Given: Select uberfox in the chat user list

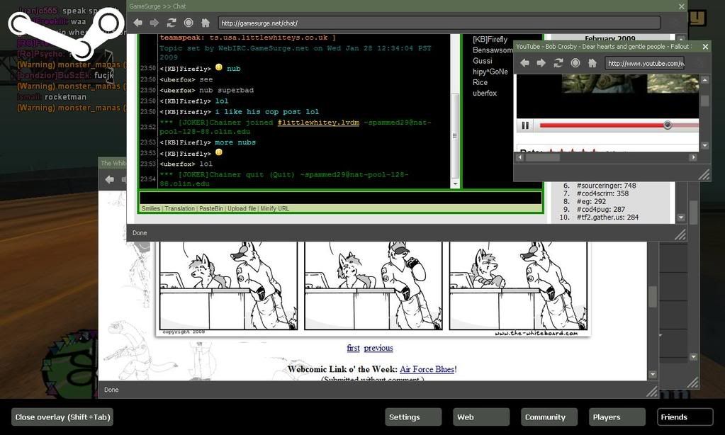Looking at the screenshot, I should pos(485,93).
